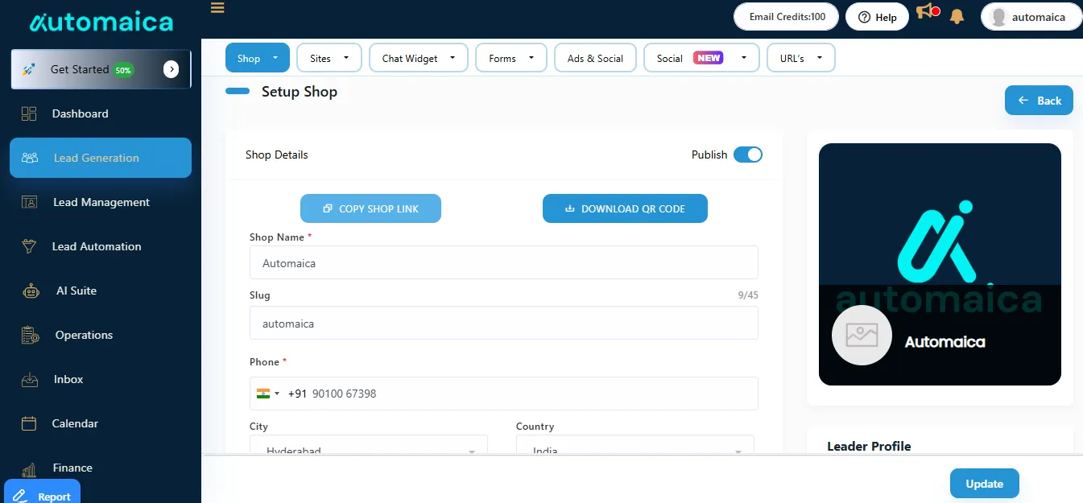Open Calendar in the sidebar
This screenshot has width=1083, height=503.
tap(75, 423)
